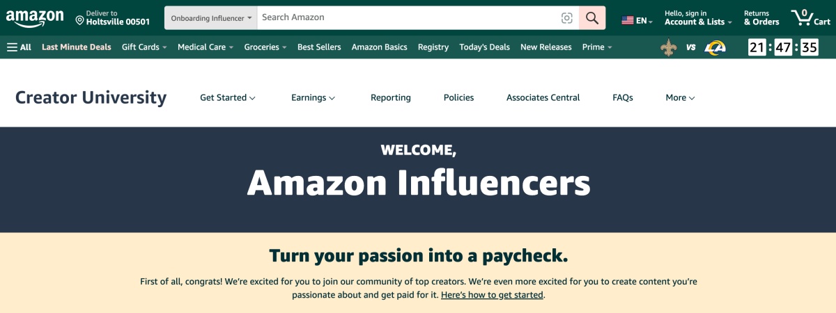Open Last Minute Deals
This screenshot has height=313, width=836.
pyautogui.click(x=77, y=47)
